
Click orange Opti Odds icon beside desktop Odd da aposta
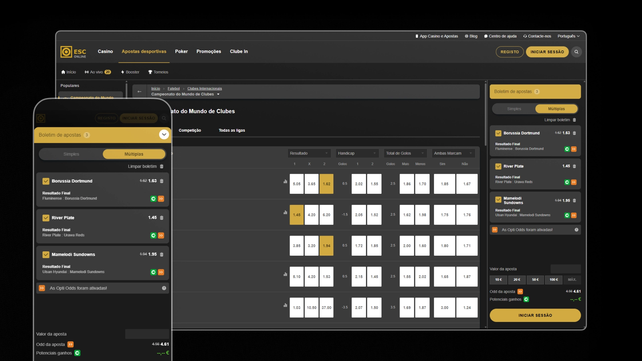pos(520,291)
